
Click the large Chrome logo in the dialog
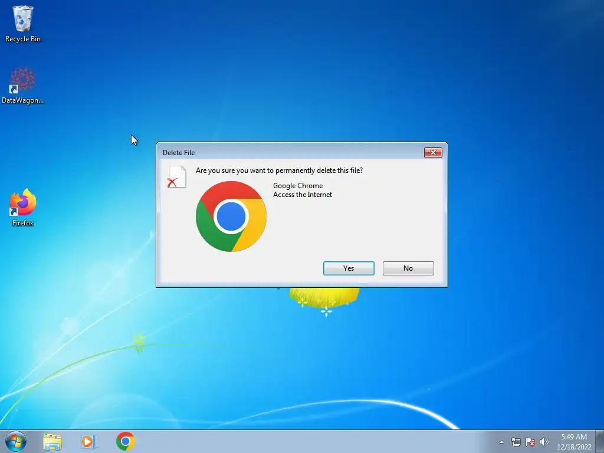click(231, 216)
